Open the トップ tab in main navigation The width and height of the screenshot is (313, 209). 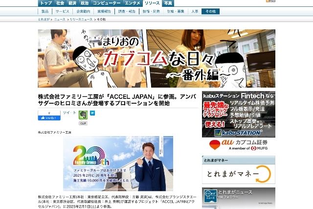click(45, 3)
